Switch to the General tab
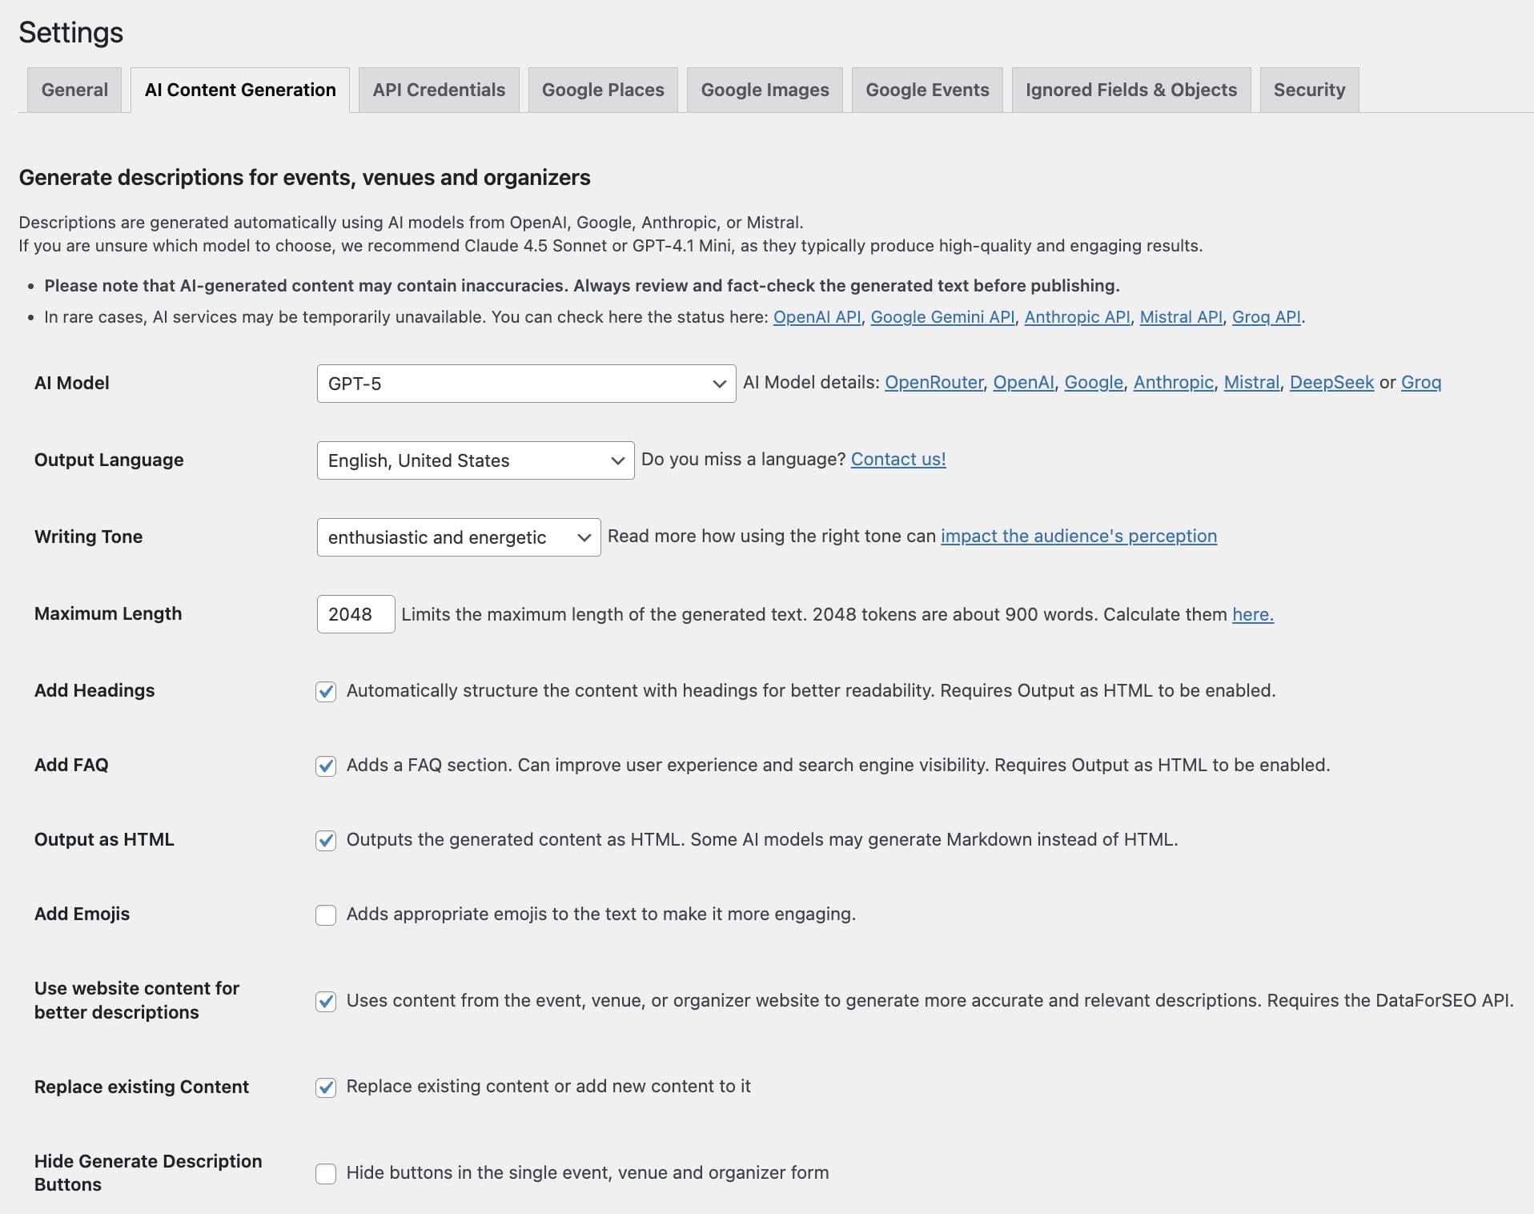This screenshot has width=1534, height=1214. pyautogui.click(x=74, y=90)
